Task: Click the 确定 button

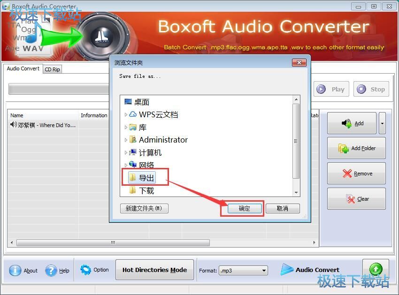Action: click(245, 209)
